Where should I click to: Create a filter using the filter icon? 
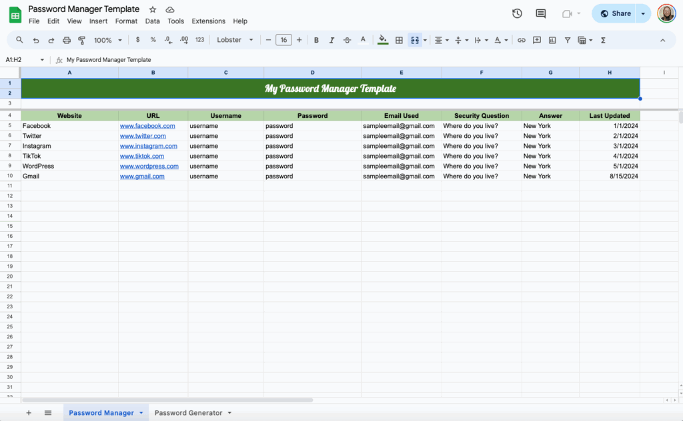tap(568, 40)
